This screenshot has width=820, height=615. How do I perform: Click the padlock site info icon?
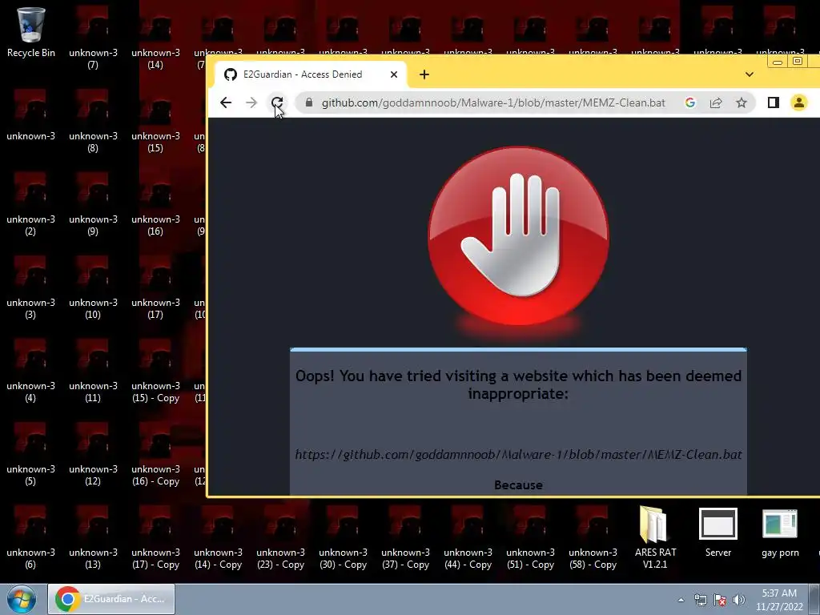click(309, 102)
